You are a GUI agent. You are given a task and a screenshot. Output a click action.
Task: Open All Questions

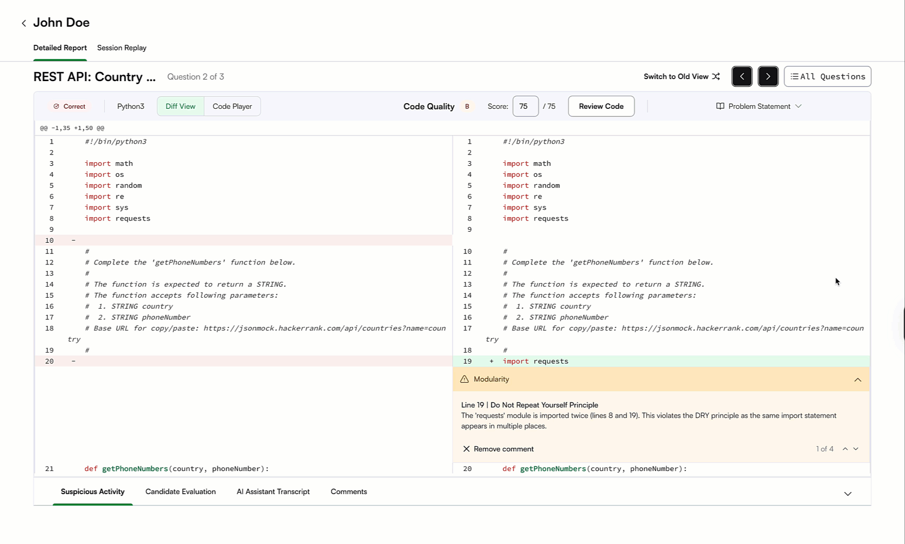coord(827,76)
